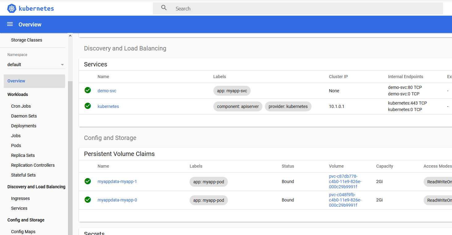Click the search magnifier icon
Image resolution: width=452 pixels, height=235 pixels.
[x=164, y=8]
